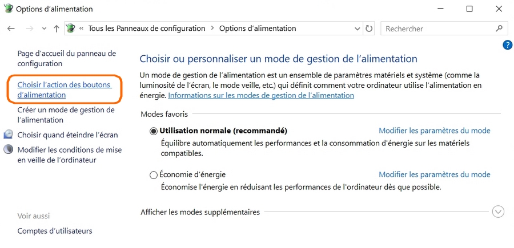Select the Économie d'énergie power plan
514x248 pixels.
[x=154, y=175]
